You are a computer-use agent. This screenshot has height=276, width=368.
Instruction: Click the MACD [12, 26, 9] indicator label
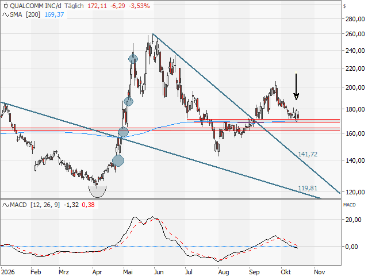point(34,205)
